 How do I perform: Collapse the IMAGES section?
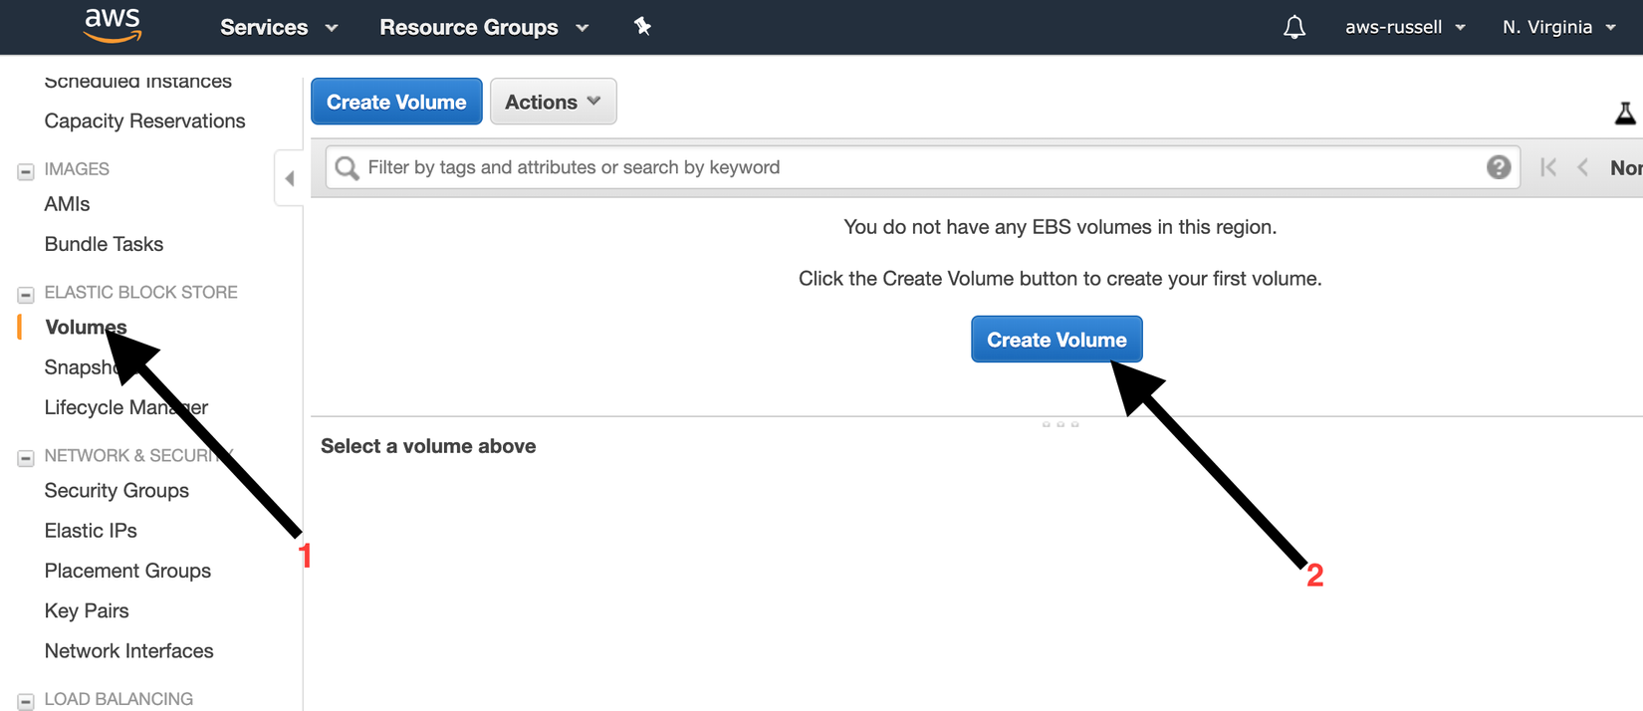tap(26, 171)
